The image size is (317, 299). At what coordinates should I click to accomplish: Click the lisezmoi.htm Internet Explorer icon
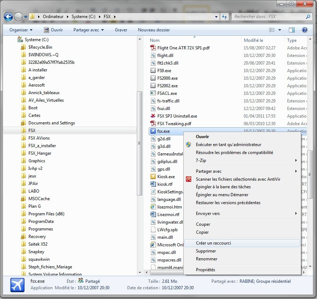coord(153,207)
